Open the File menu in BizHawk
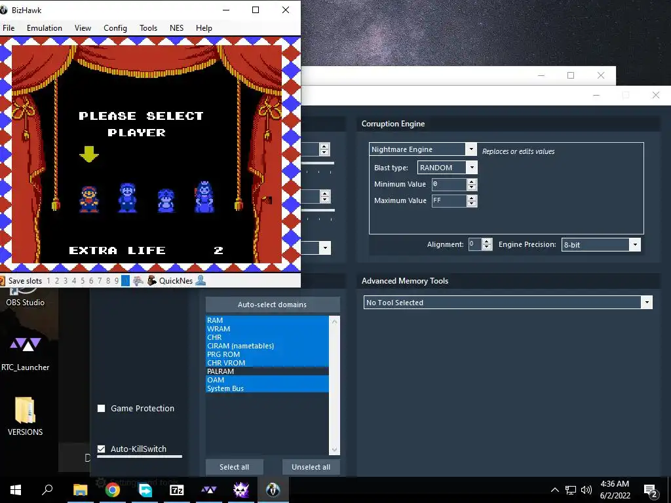671x503 pixels. (9, 28)
